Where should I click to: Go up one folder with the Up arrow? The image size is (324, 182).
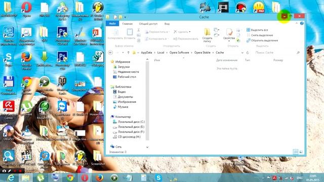(128, 53)
